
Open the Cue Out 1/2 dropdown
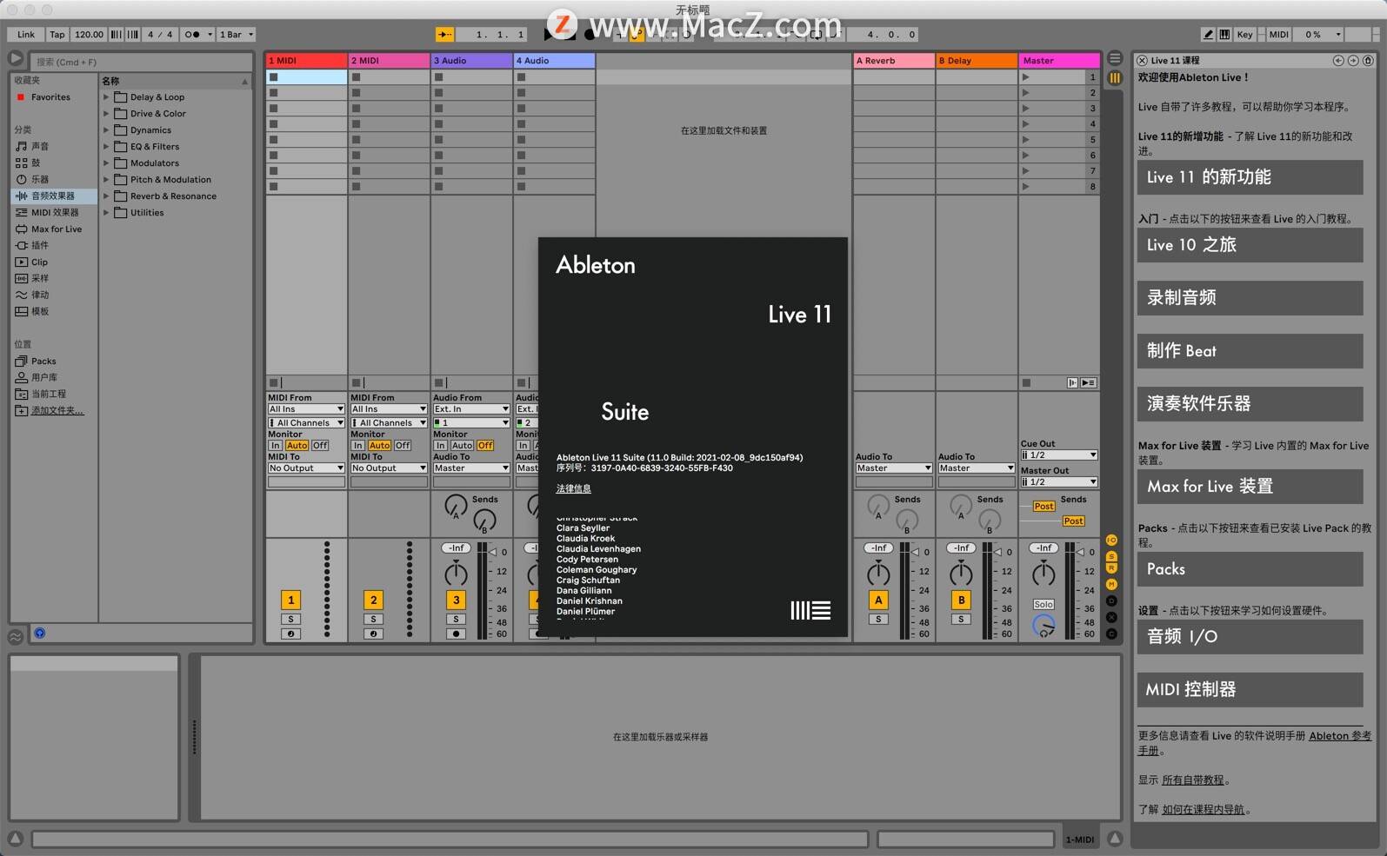(x=1059, y=455)
